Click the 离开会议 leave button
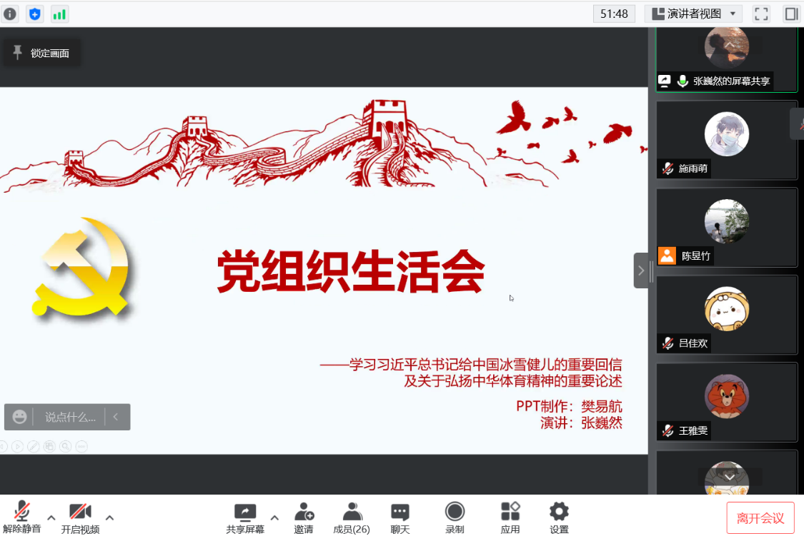The height and width of the screenshot is (541, 804). click(x=760, y=518)
